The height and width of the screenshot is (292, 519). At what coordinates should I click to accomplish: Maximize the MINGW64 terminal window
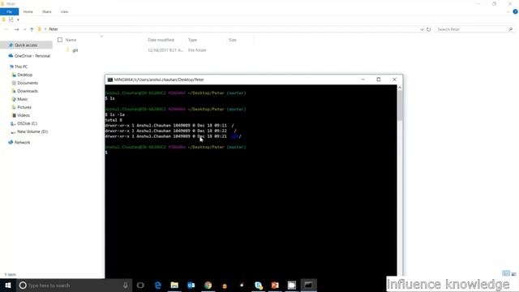[379, 79]
